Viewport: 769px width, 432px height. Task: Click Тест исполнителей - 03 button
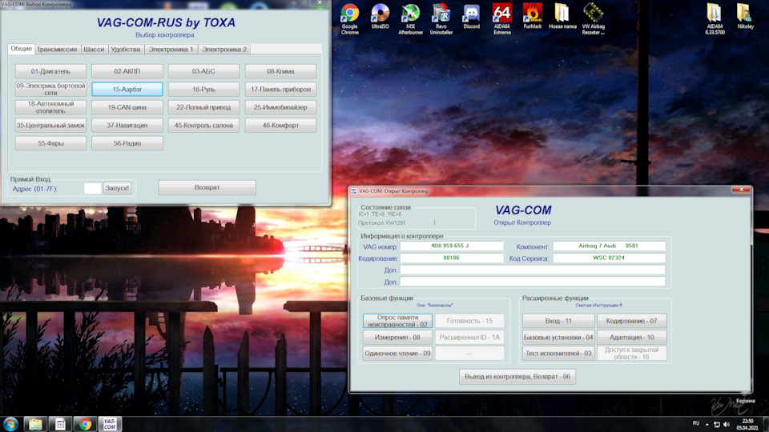558,353
